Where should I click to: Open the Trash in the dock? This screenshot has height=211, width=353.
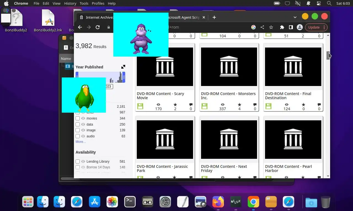[x=325, y=202]
